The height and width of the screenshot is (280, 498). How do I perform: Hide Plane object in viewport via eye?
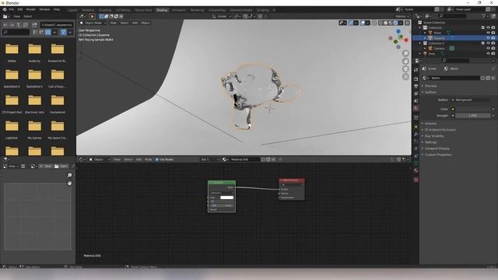coord(488,33)
